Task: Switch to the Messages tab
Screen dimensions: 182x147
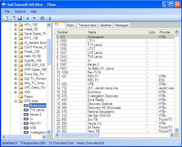Action: tap(121, 25)
